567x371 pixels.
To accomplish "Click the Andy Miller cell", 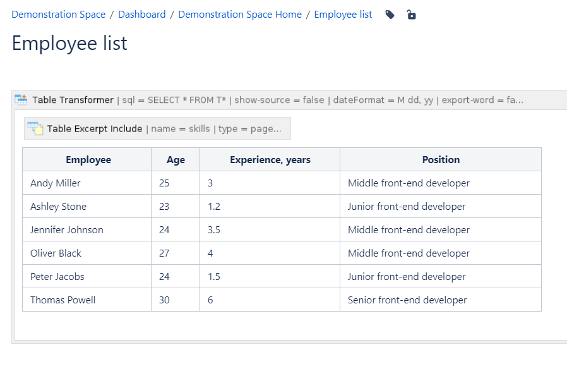I will (56, 183).
